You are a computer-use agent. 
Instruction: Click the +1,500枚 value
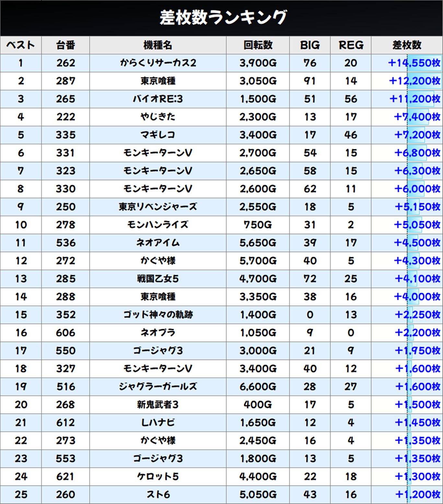[x=417, y=405]
